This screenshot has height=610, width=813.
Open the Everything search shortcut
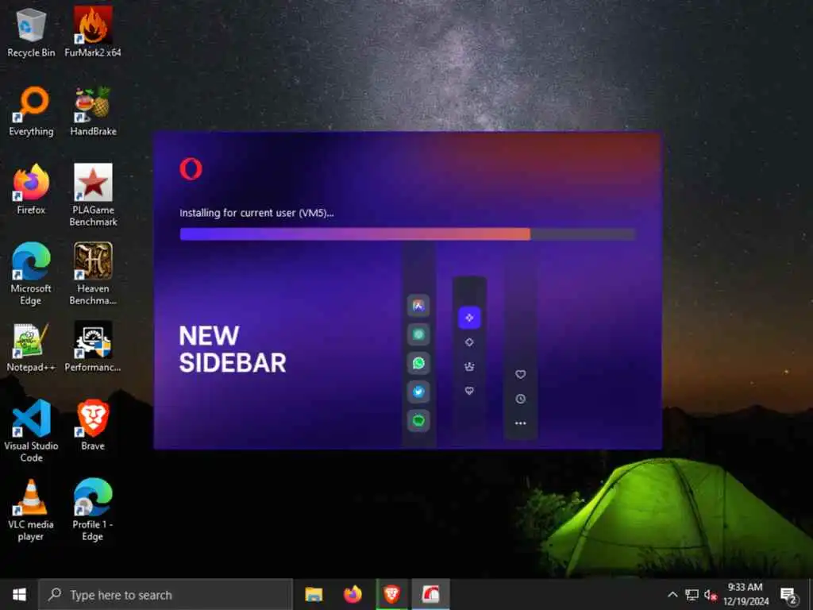tap(31, 111)
